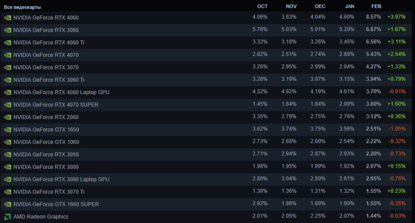Click the NVIDIA logo next to GTX 1060
Viewport: 415px width, 223px height.
[7, 142]
